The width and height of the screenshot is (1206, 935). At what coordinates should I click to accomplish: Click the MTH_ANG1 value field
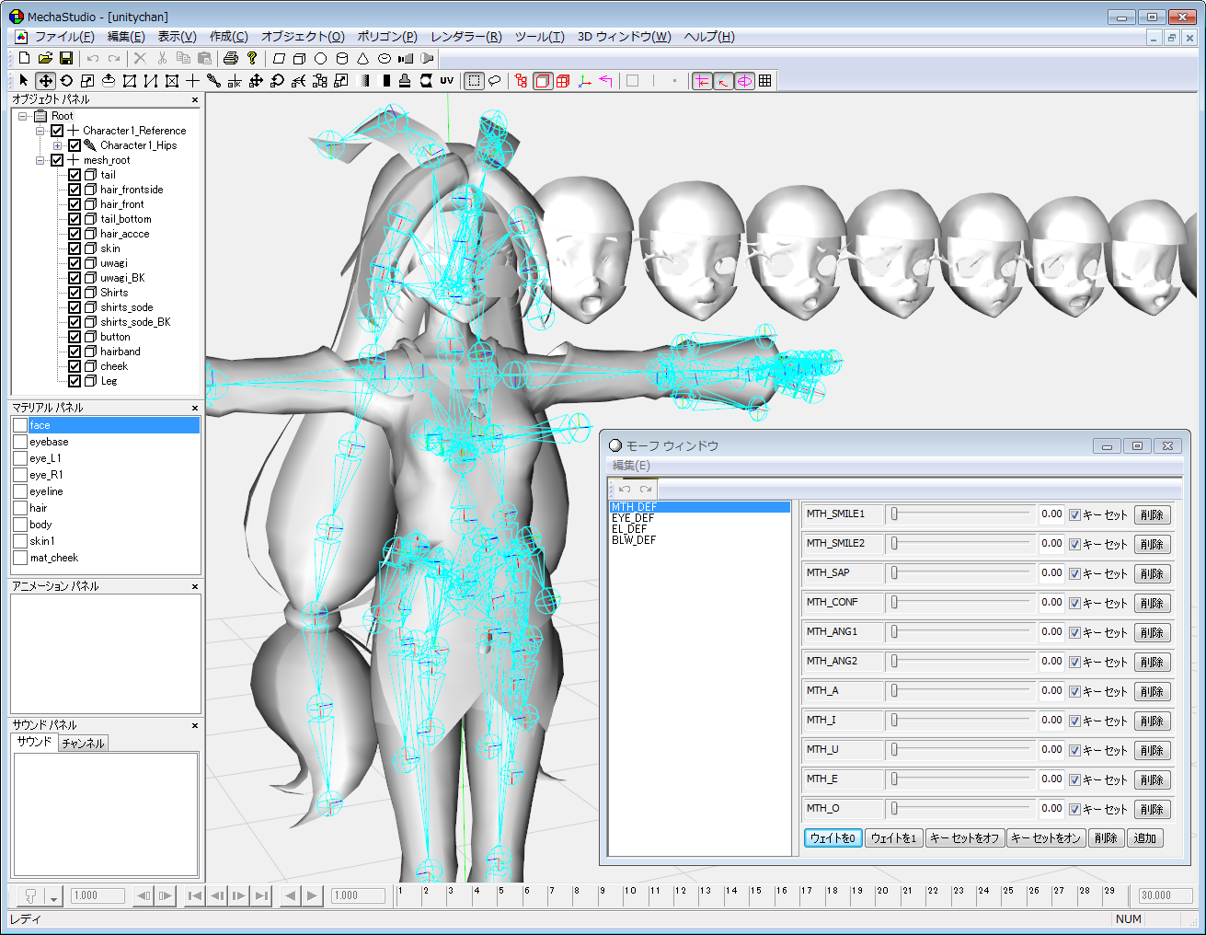pyautogui.click(x=1051, y=632)
